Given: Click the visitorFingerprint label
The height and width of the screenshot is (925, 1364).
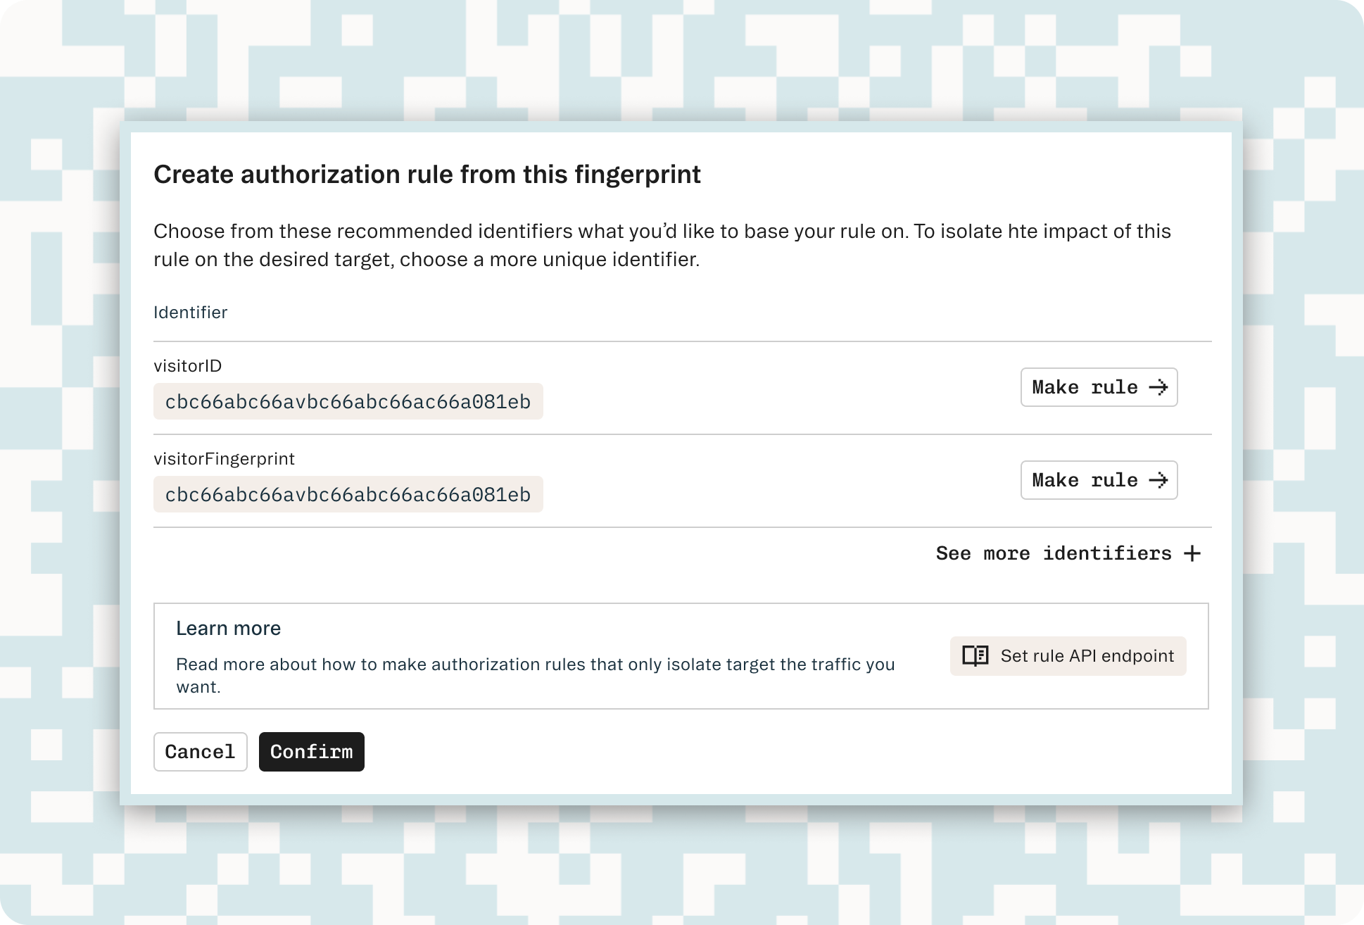Looking at the screenshot, I should 224,459.
